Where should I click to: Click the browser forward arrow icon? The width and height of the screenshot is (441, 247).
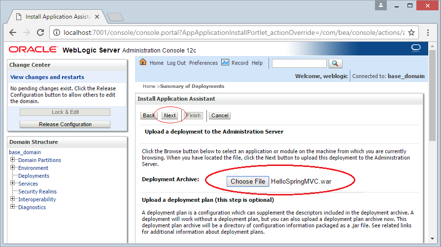[27, 32]
